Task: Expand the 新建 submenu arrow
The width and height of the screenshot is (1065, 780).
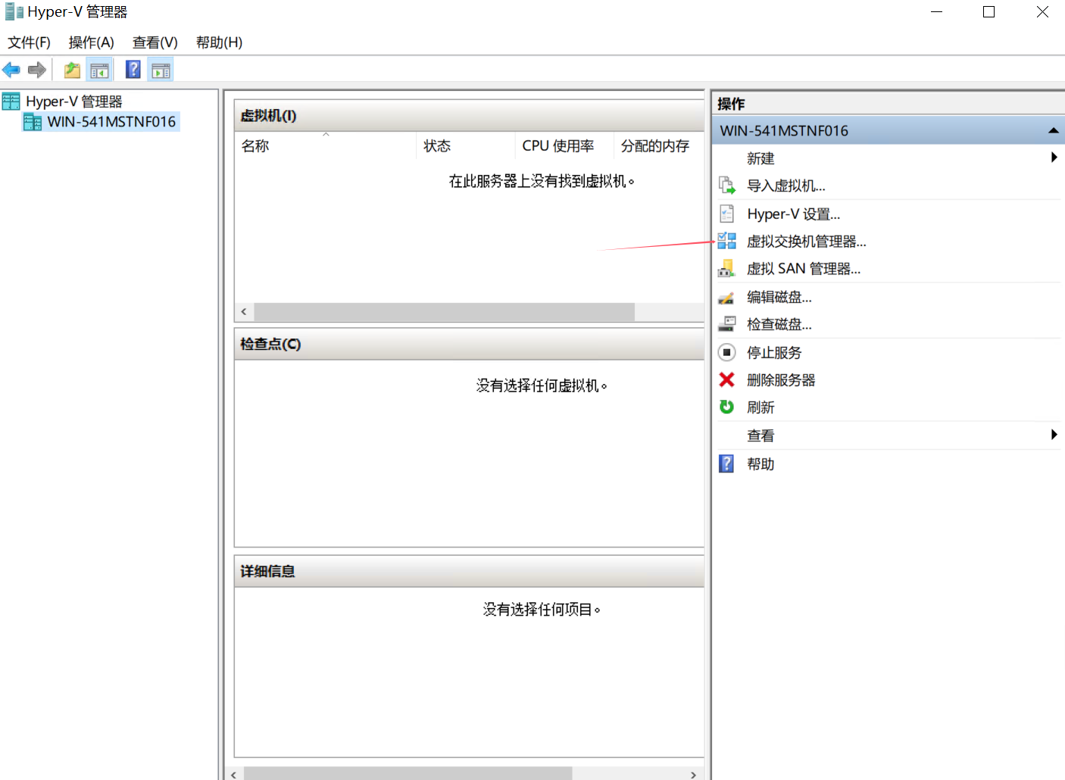Action: click(1054, 158)
